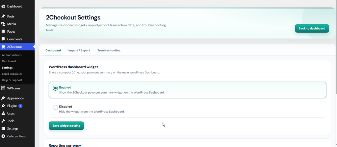Viewport: 337px width, 147px height.
Task: Click the Plugins plug icon
Action: [x=3, y=106]
